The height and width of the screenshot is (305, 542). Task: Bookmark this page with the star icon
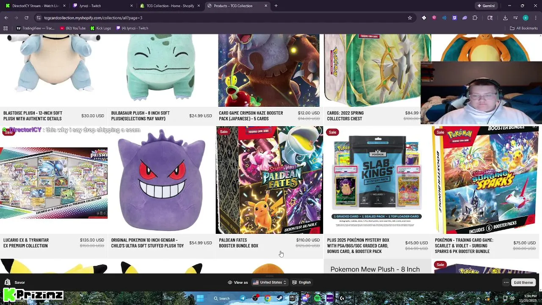[409, 18]
